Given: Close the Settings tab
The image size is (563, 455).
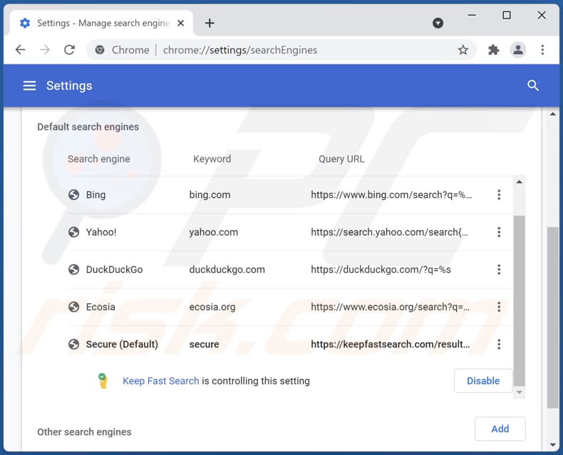Looking at the screenshot, I should pyautogui.click(x=180, y=23).
